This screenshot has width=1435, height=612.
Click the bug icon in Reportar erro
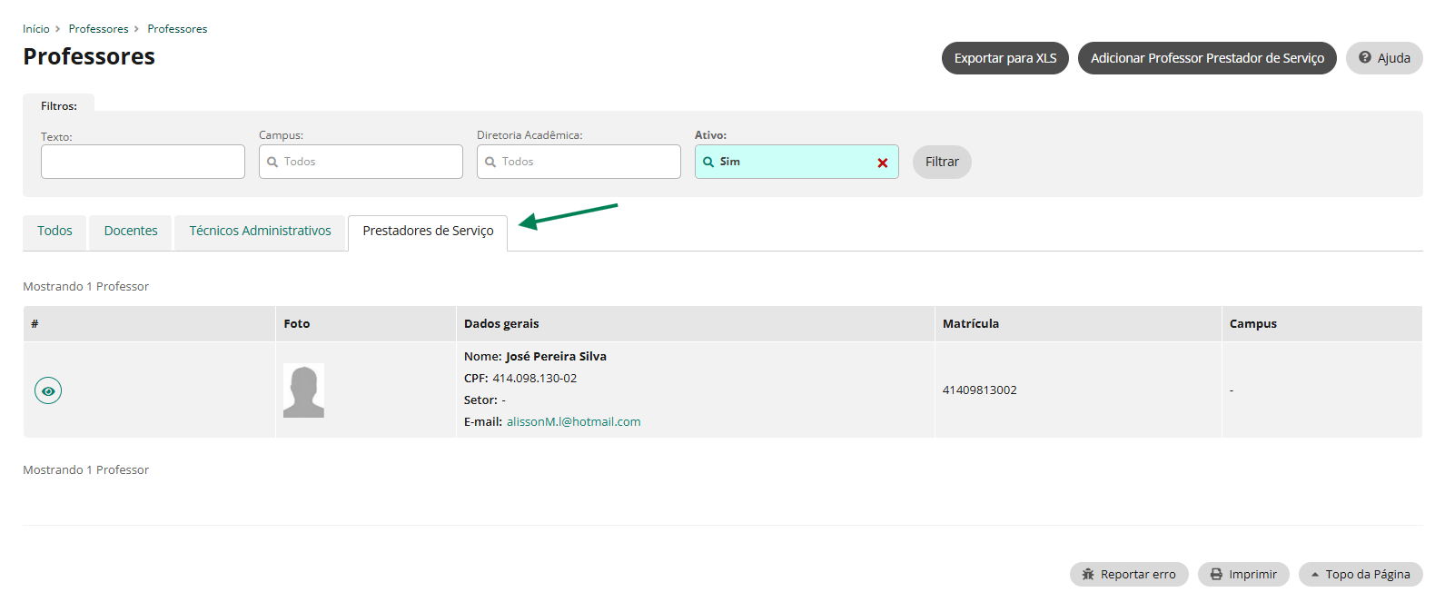[1087, 575]
